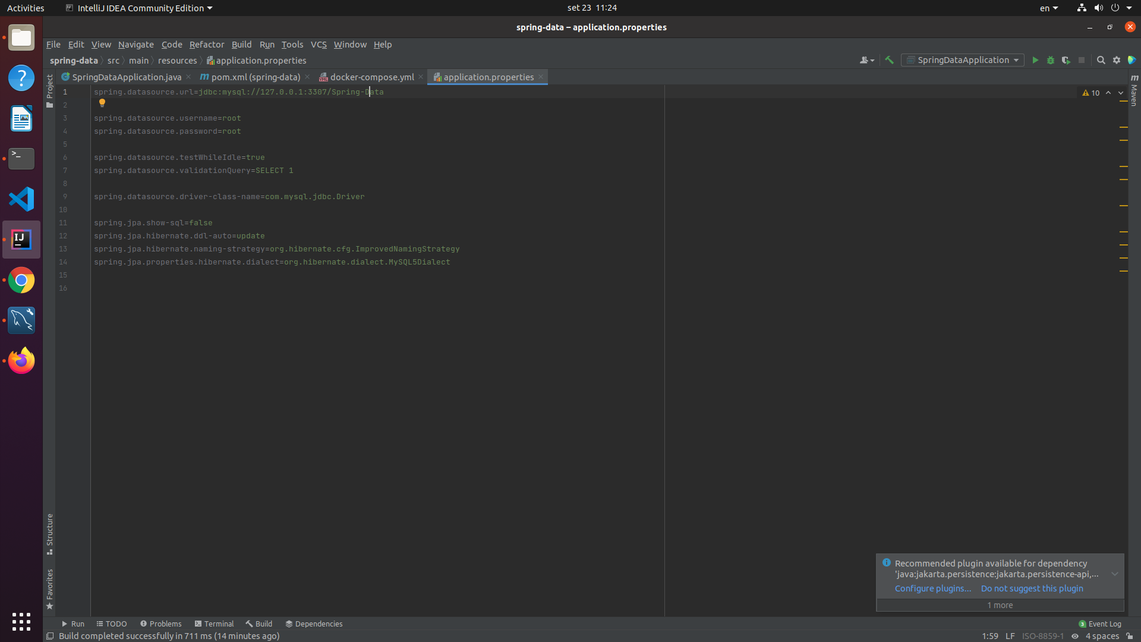Open the Terminal tool window tab
This screenshot has height=642, width=1141.
pyautogui.click(x=214, y=624)
